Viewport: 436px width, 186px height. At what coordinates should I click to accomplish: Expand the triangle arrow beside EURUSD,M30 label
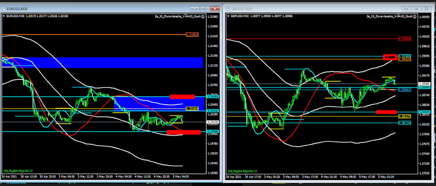[4, 16]
